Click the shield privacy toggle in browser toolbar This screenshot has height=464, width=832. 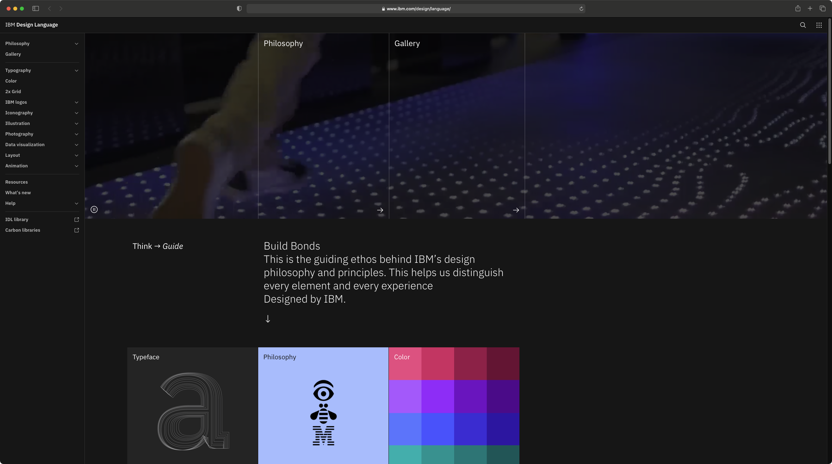coord(239,8)
